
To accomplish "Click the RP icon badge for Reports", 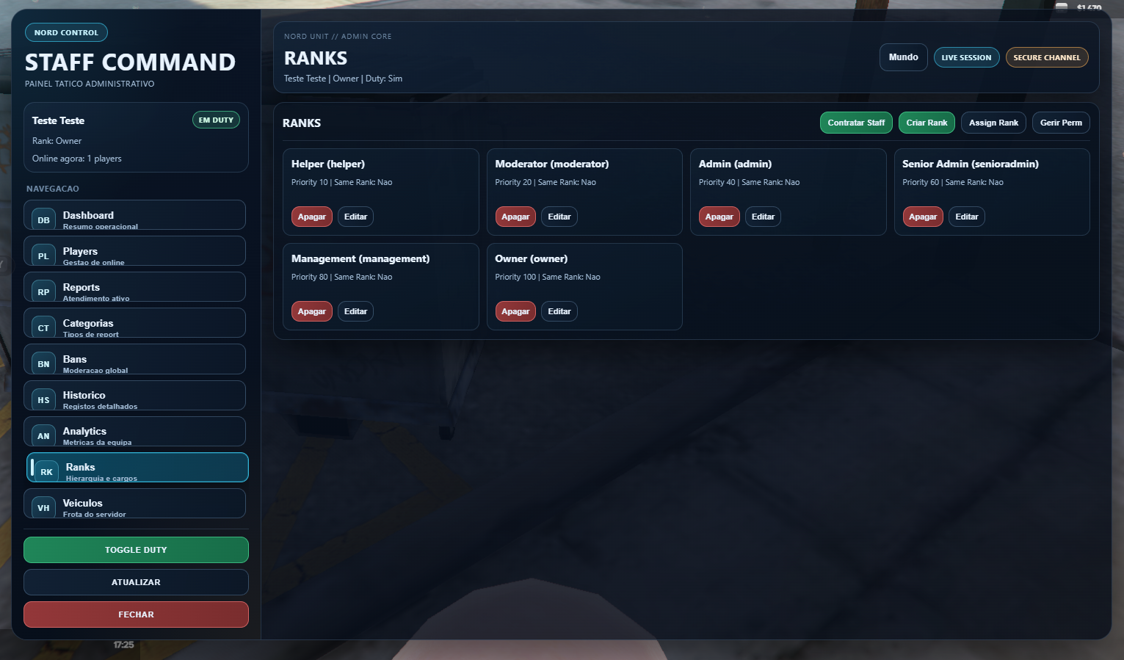I will pos(43,291).
